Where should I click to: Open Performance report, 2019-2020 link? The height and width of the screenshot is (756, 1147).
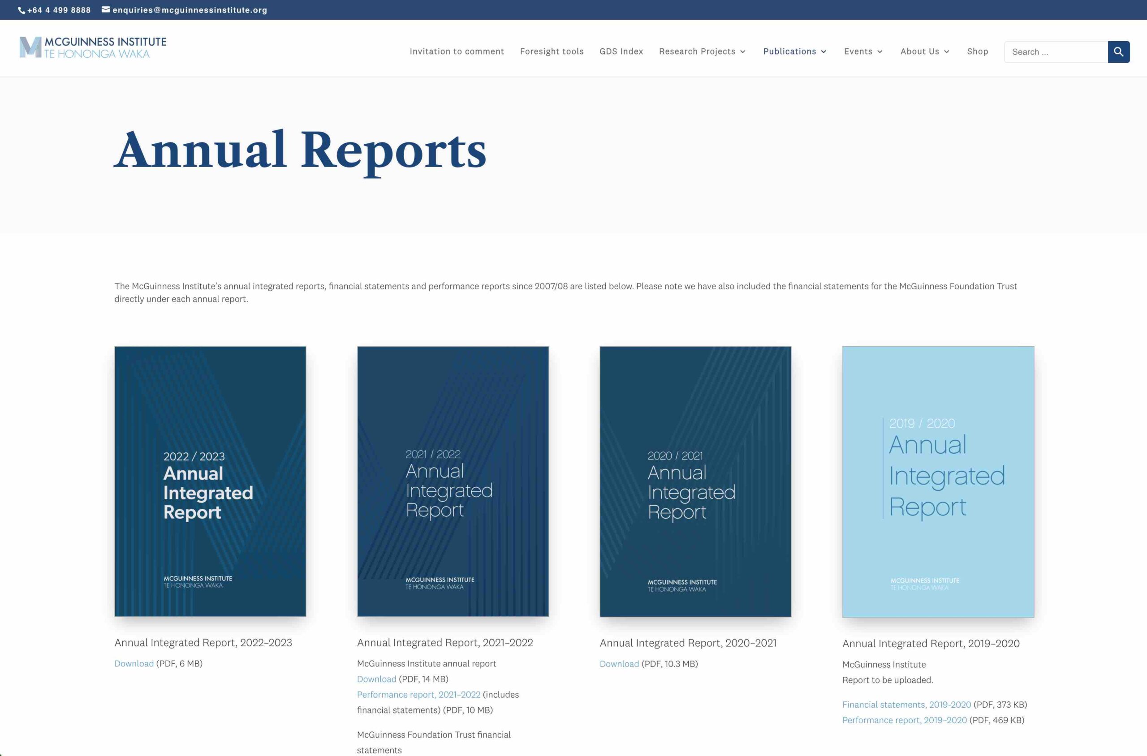[x=905, y=720]
